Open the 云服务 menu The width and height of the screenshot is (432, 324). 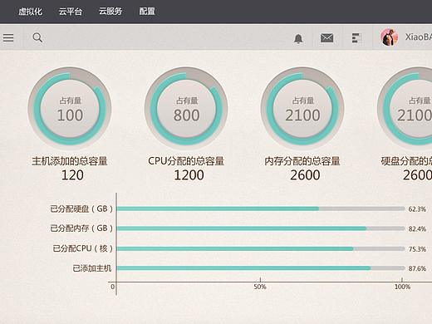pyautogui.click(x=110, y=12)
